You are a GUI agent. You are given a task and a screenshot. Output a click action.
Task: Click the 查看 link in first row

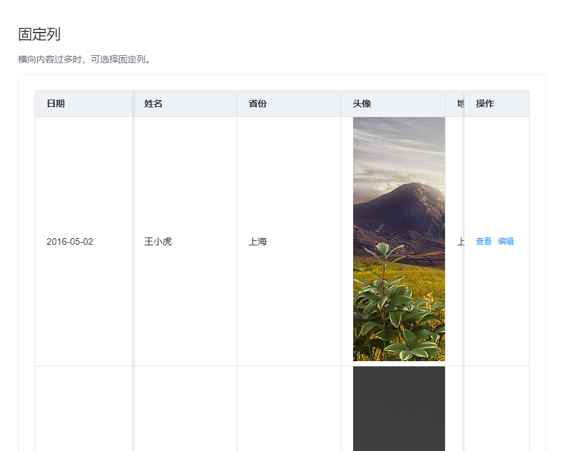(483, 241)
